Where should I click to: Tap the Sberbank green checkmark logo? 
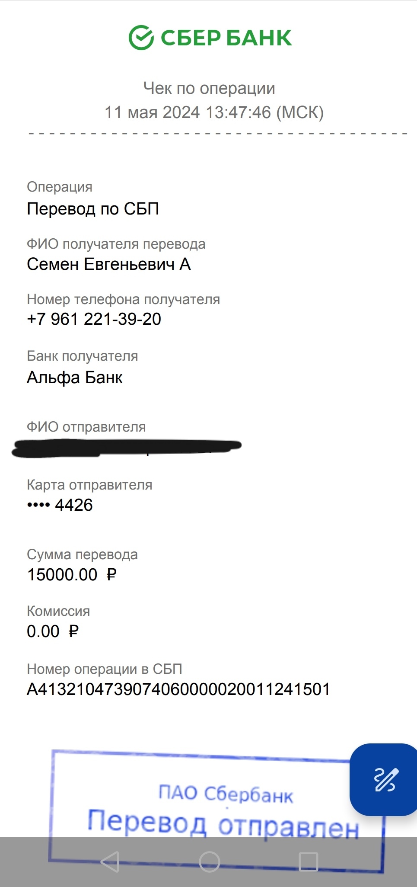pos(141,38)
